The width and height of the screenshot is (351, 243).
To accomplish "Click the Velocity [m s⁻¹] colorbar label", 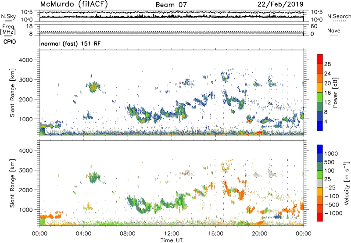I will [347, 183].
